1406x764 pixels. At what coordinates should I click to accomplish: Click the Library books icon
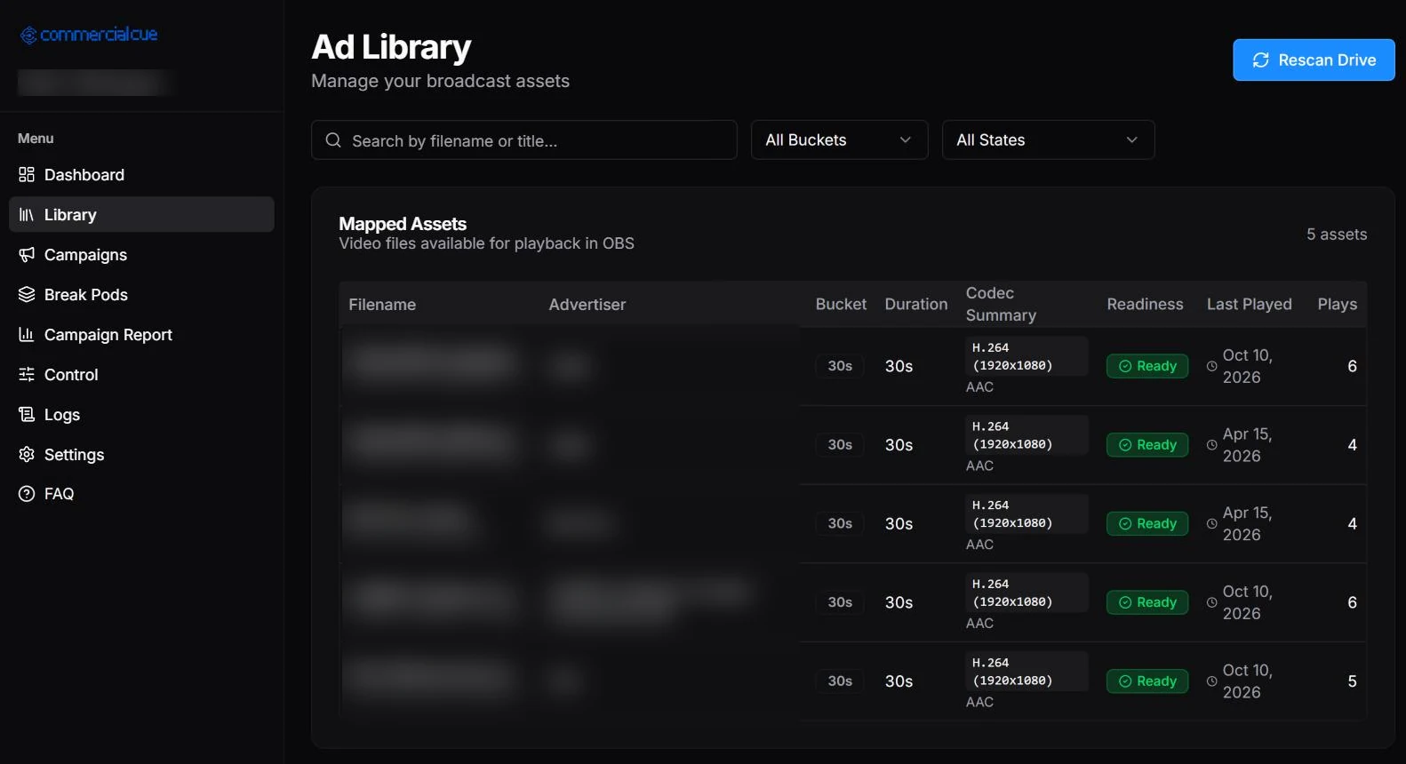coord(27,215)
